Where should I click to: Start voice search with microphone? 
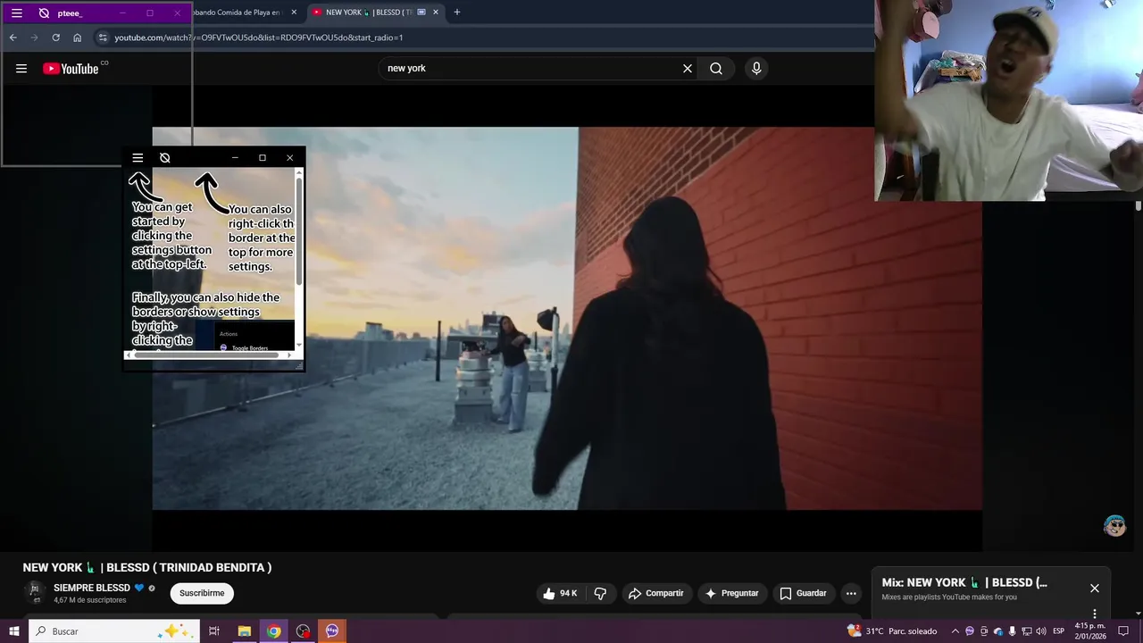point(756,69)
